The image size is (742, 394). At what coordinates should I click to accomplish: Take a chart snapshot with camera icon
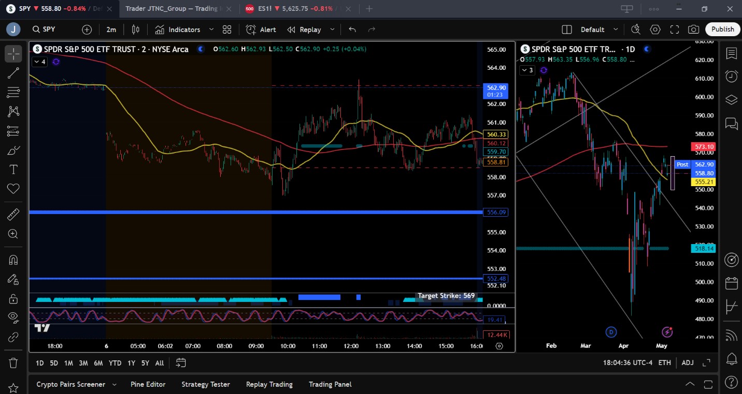693,29
